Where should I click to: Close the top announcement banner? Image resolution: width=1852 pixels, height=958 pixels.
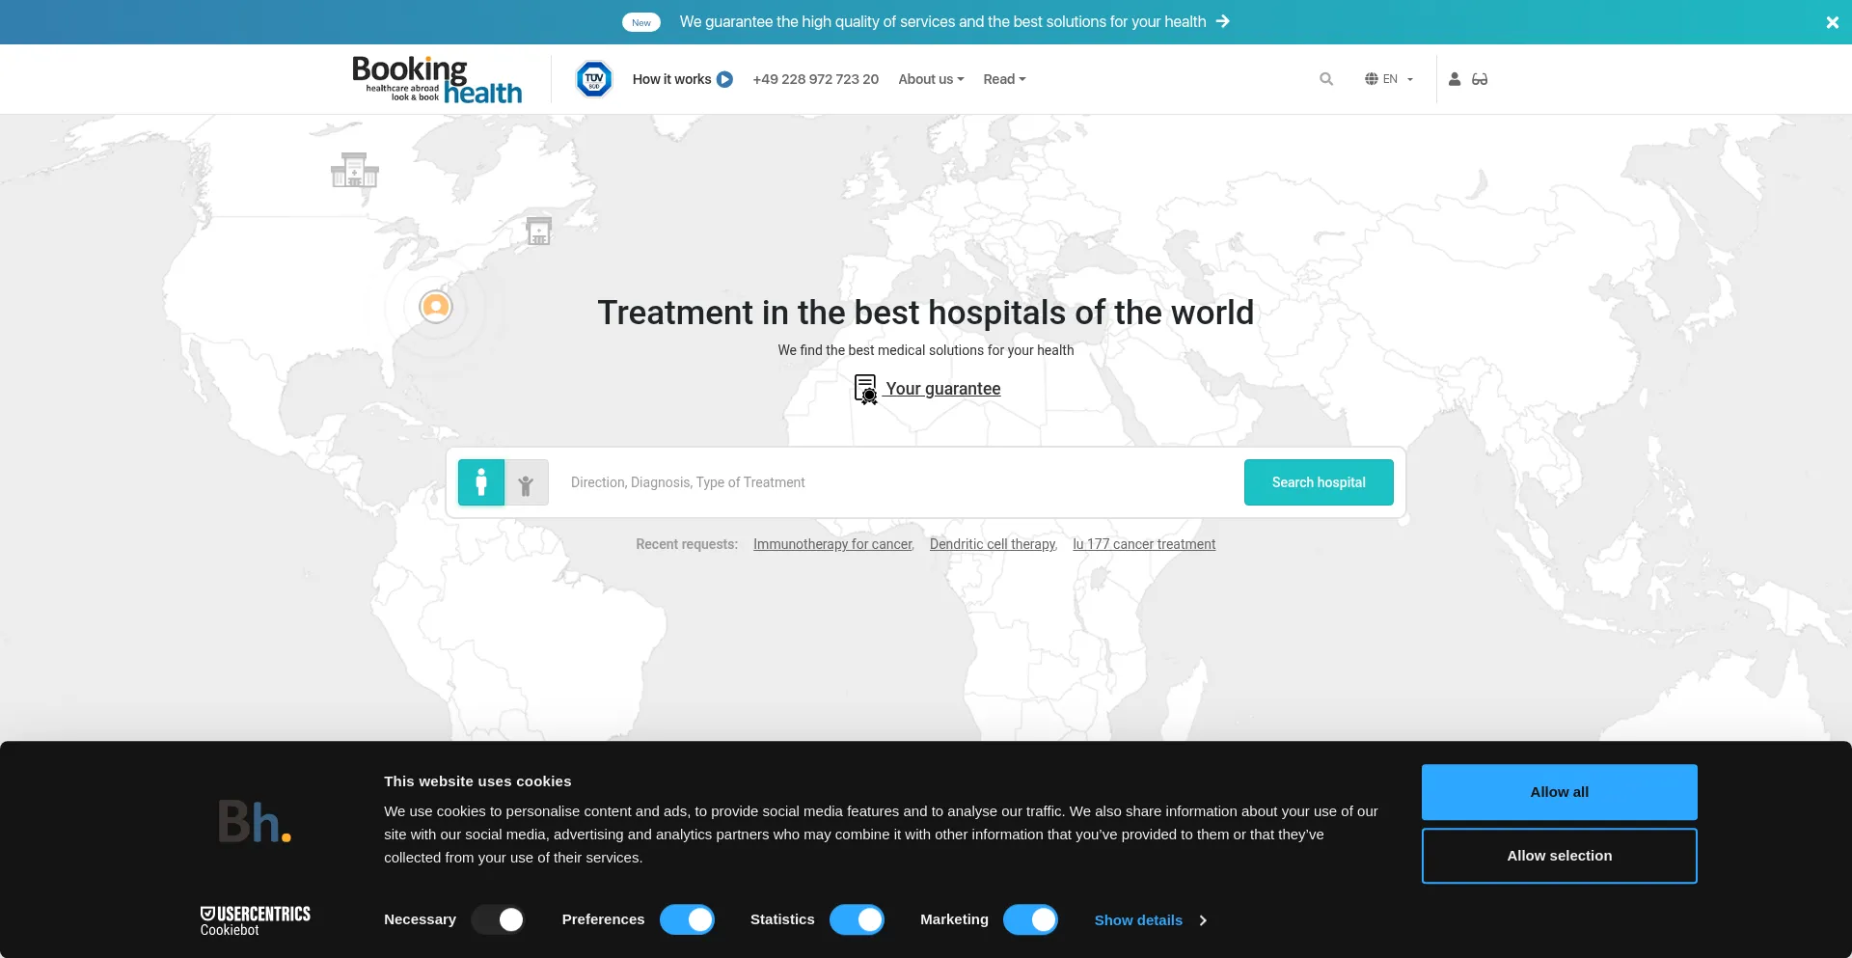click(x=1832, y=22)
